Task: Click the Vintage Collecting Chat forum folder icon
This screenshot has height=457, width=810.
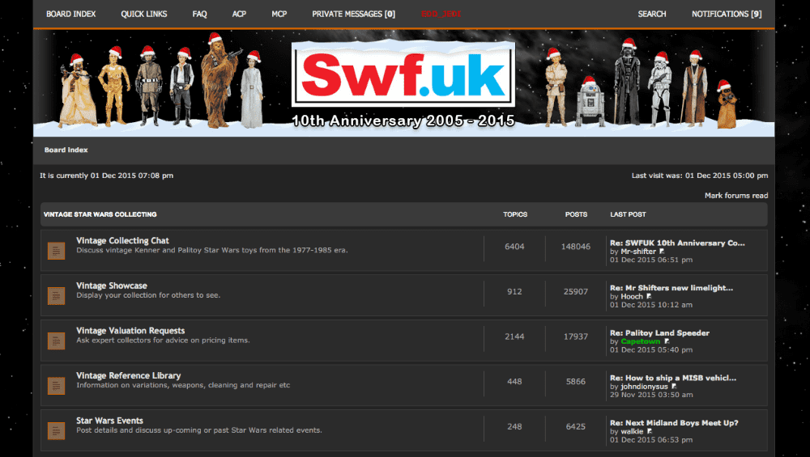Action: point(56,251)
